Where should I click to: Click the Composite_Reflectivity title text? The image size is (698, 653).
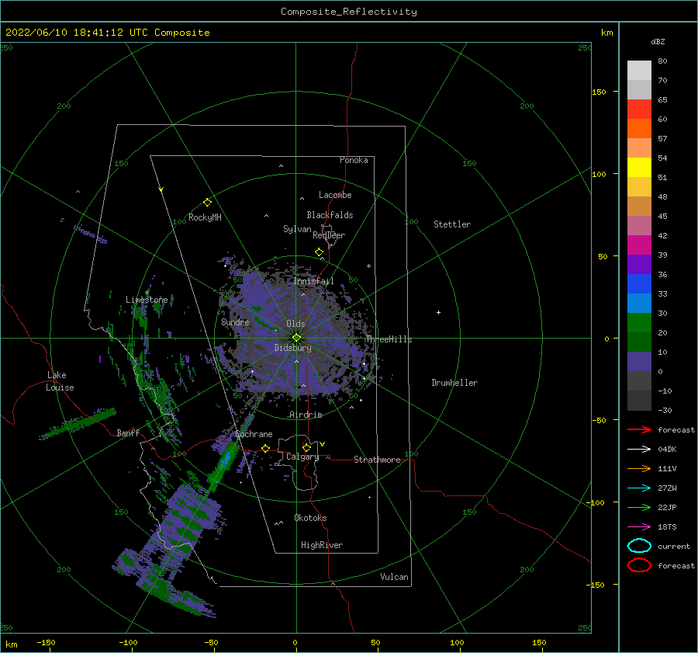(x=348, y=12)
